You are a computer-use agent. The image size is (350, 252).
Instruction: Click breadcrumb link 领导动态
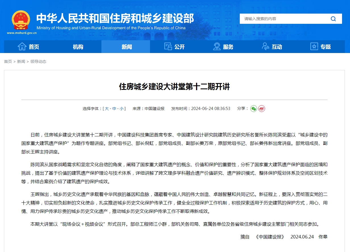click(x=38, y=62)
